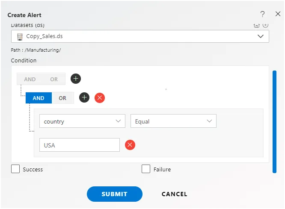Add condition to nested AND group
This screenshot has width=285, height=209.
point(84,97)
